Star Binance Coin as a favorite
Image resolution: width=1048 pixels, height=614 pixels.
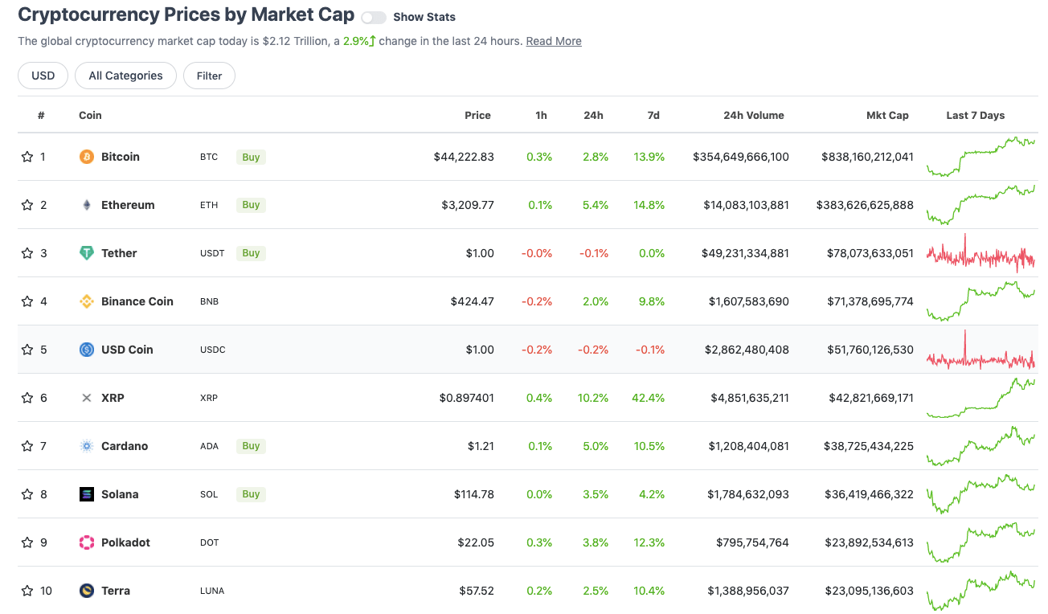point(27,301)
